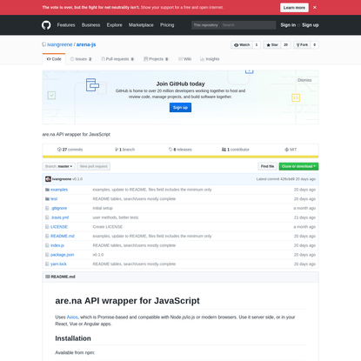
Task: Open the arena-js repository link
Action: tap(86, 44)
